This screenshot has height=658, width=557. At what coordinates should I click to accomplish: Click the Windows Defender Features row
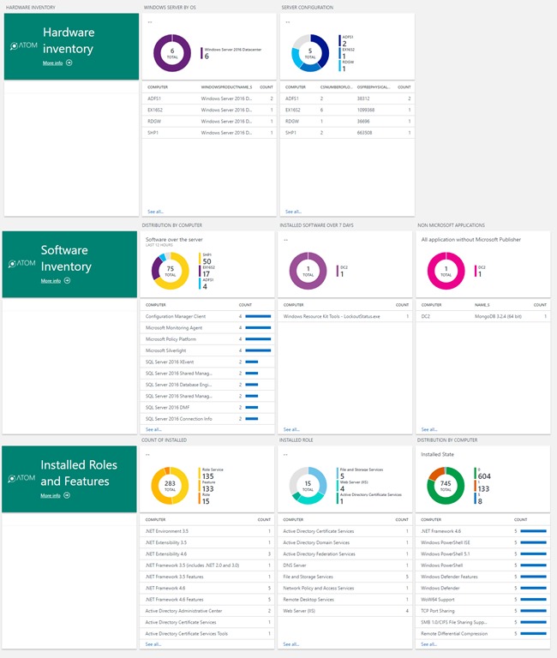pyautogui.click(x=482, y=577)
